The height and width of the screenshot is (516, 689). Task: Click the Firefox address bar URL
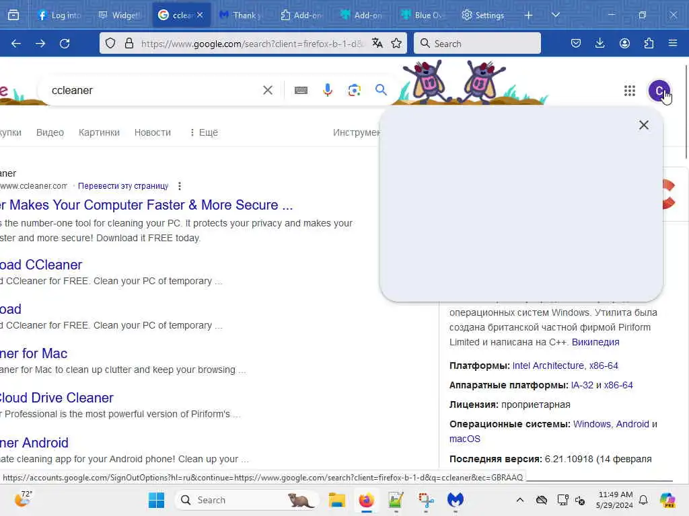point(252,44)
